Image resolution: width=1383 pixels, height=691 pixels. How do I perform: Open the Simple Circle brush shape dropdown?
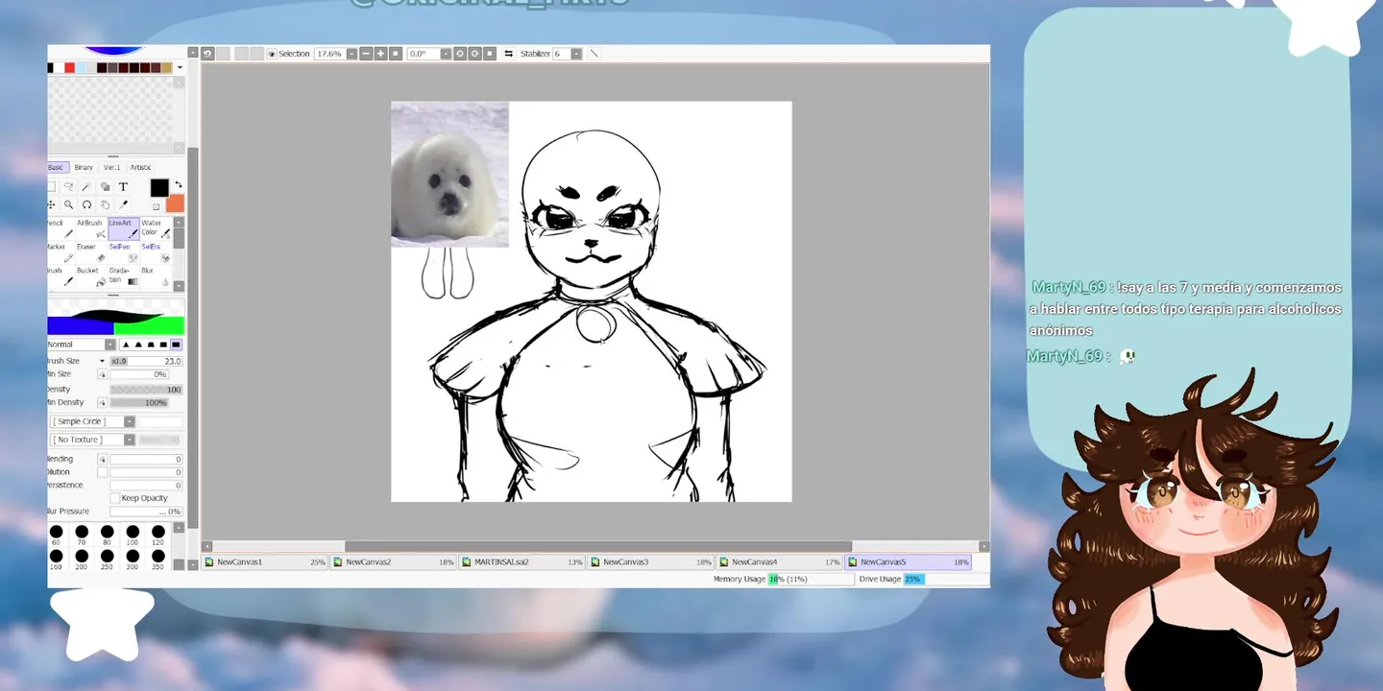pos(130,421)
